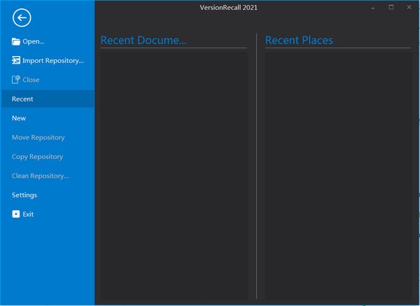420x306 pixels.
Task: Click the Exit icon in the sidebar
Action: tap(16, 214)
